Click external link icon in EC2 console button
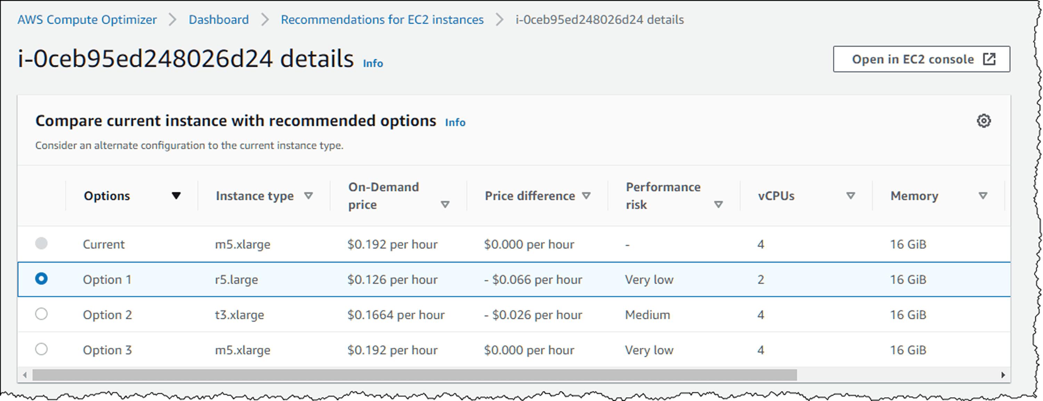The width and height of the screenshot is (1043, 401). 989,59
